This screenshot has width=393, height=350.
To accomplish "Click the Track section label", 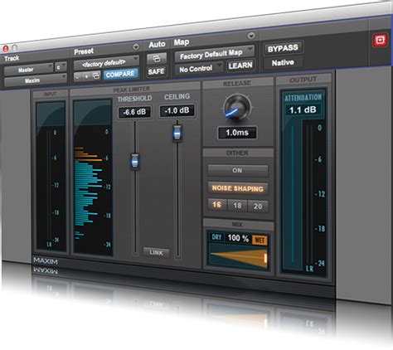I will [x=12, y=58].
